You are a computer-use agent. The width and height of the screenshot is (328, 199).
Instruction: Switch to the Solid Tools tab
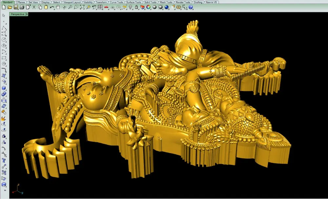[150, 2]
